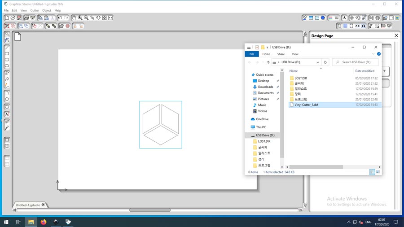Open a file via the folder icon
Viewport: 404px width, 227px height.
point(13,18)
